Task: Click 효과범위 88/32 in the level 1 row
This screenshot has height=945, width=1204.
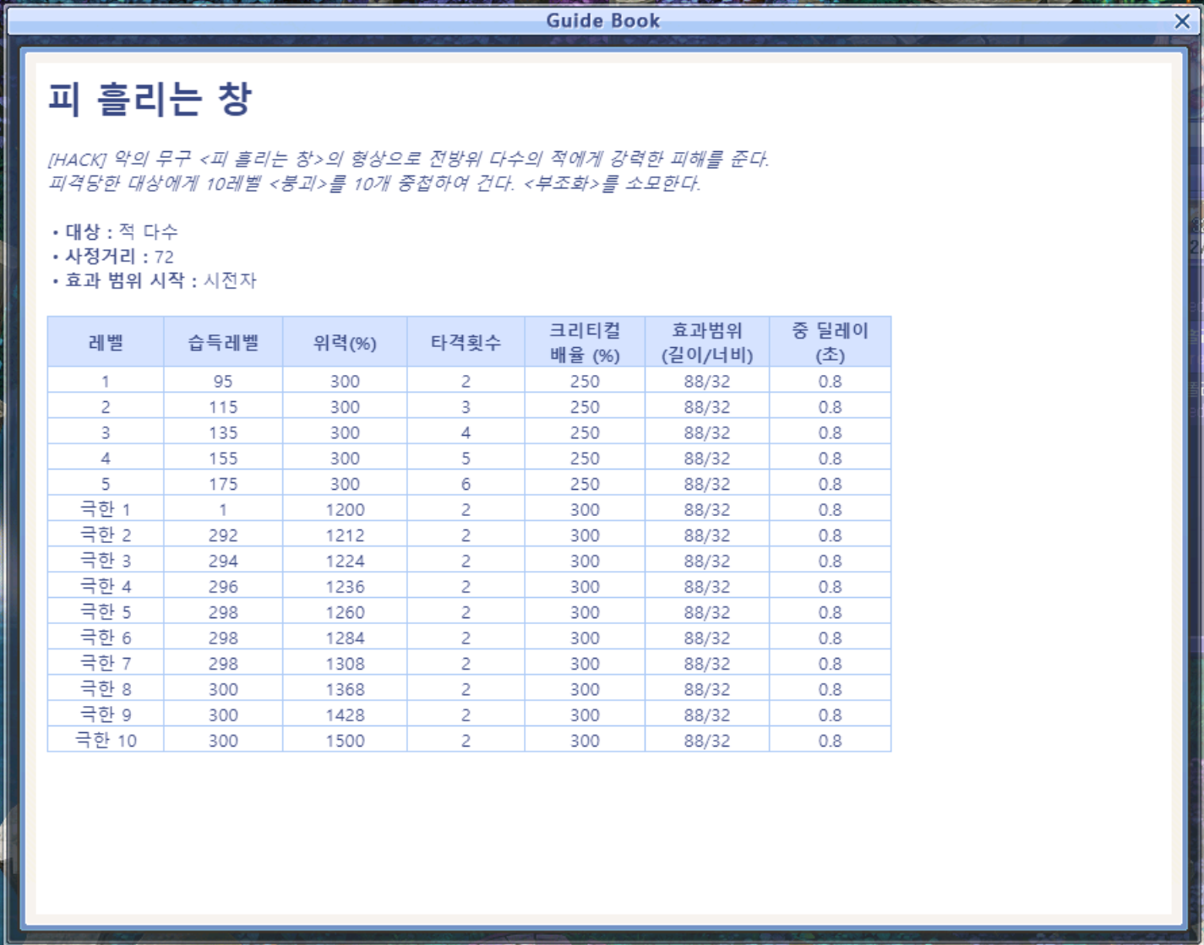Action: (x=707, y=382)
